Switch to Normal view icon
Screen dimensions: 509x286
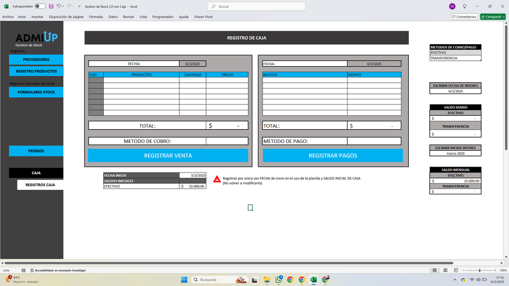(435, 270)
